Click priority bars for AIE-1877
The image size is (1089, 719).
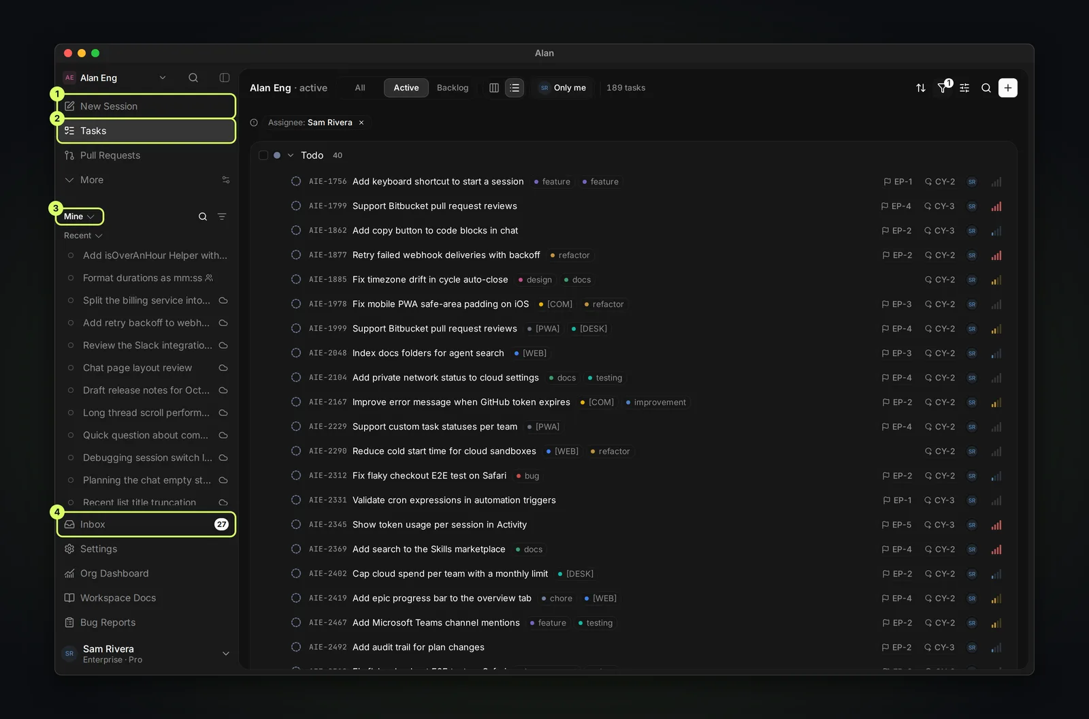coord(996,255)
